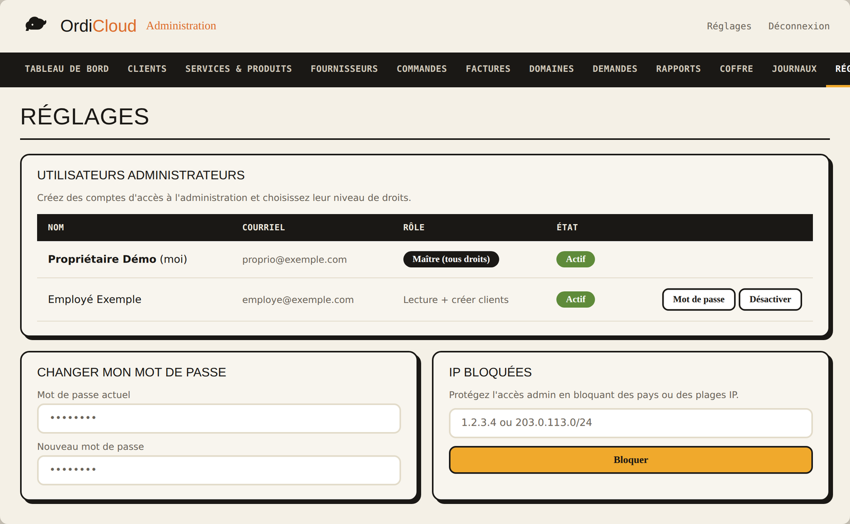Navigate to Demandes
The height and width of the screenshot is (524, 850).
(615, 69)
